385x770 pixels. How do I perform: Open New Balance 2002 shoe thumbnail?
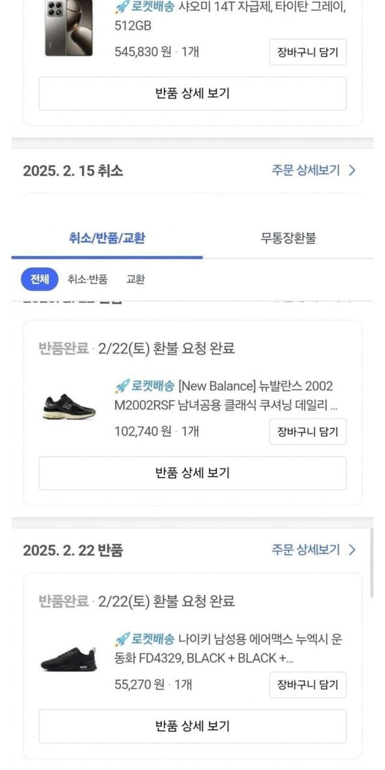point(69,407)
